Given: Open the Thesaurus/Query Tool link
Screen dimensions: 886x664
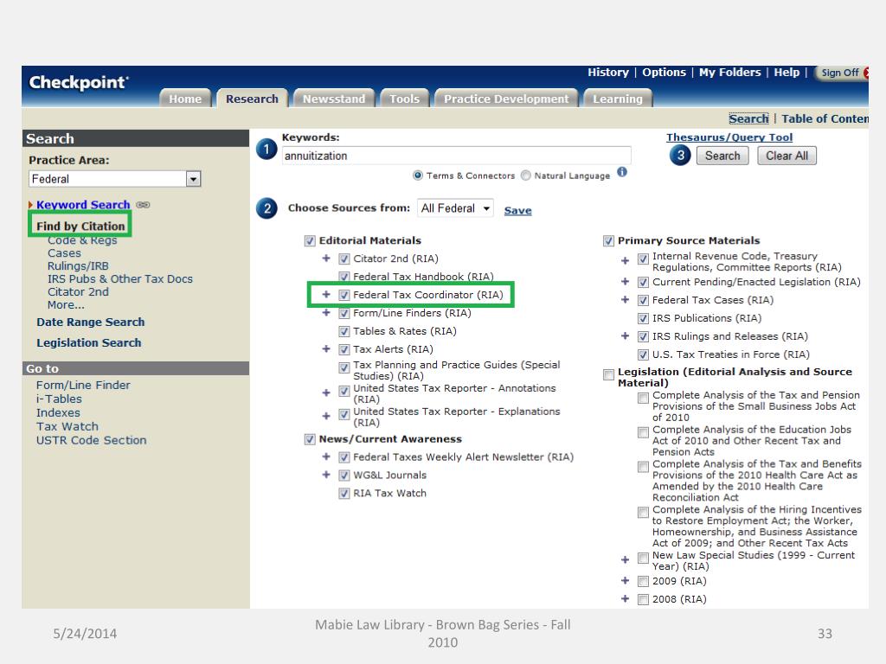Looking at the screenshot, I should tap(729, 137).
